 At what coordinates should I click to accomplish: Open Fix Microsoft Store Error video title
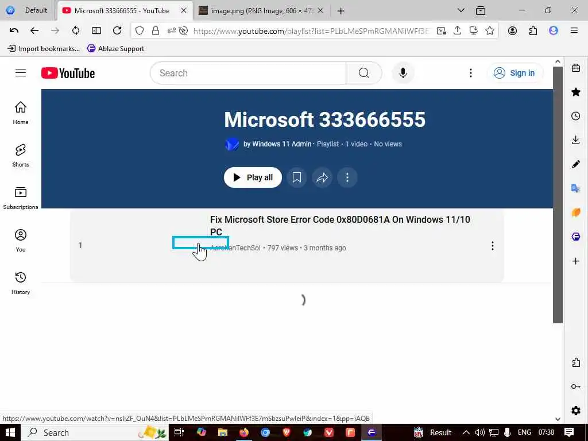click(x=340, y=225)
